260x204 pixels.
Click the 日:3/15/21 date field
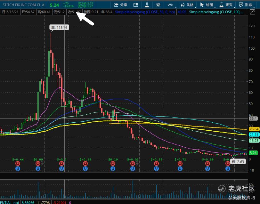point(10,12)
